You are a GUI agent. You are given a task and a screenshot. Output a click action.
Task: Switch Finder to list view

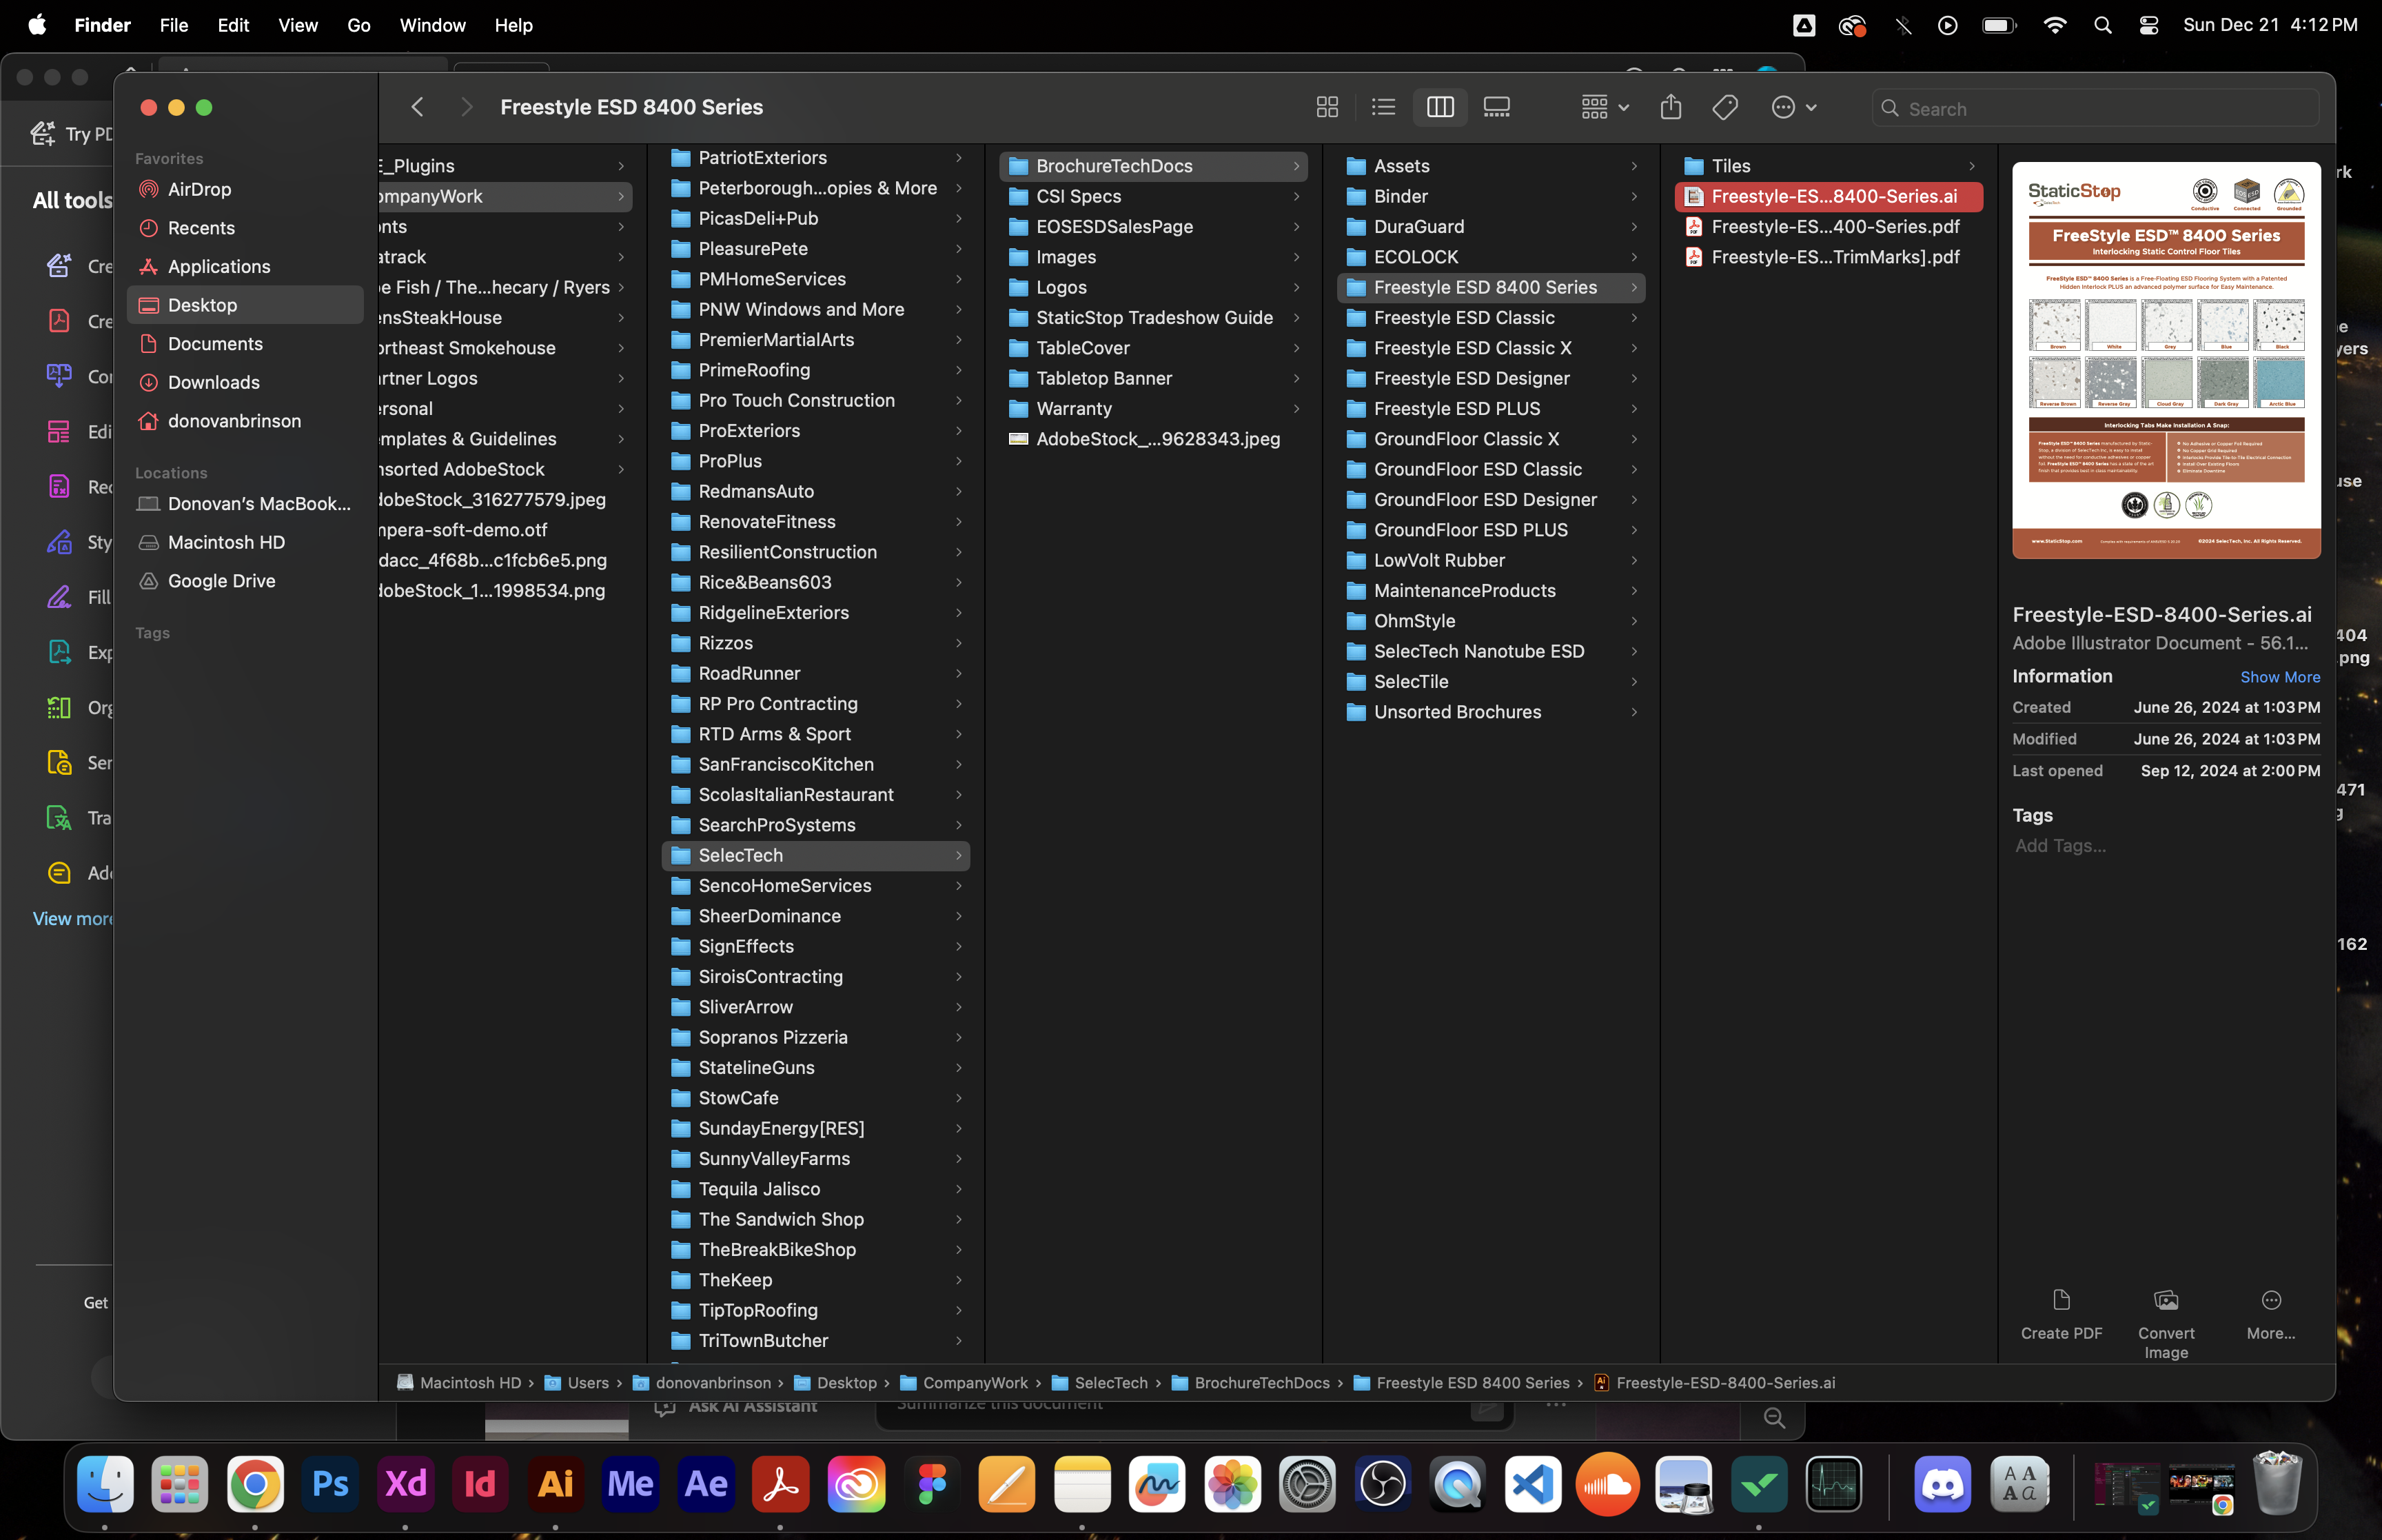point(1383,107)
